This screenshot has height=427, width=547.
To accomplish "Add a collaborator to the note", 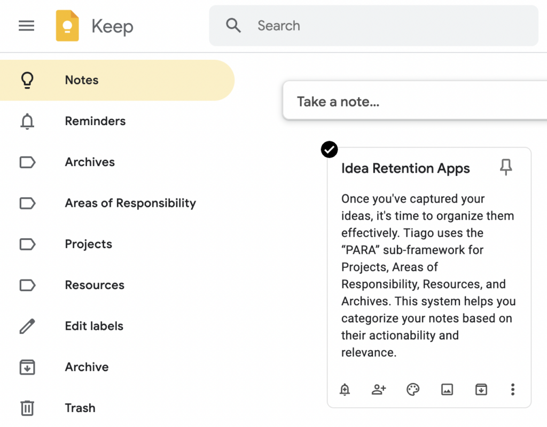I will pyautogui.click(x=379, y=390).
